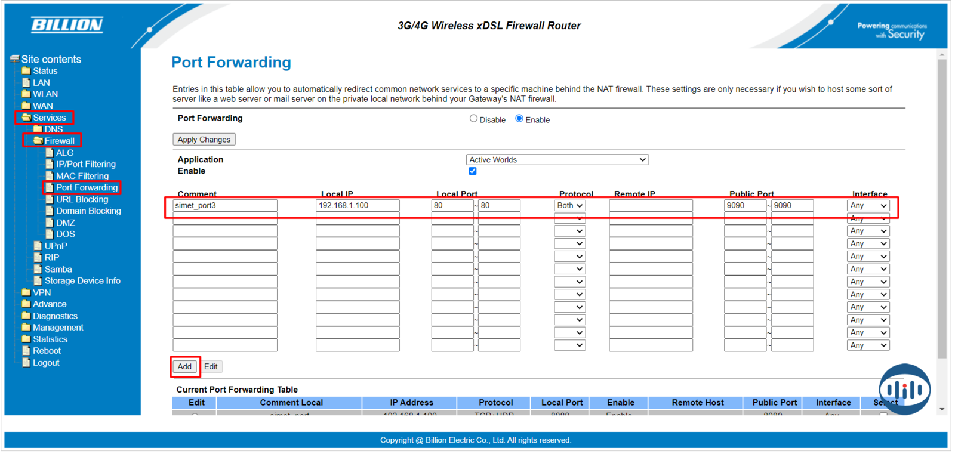Open the Both protocol dropdown
955x457 pixels.
569,206
